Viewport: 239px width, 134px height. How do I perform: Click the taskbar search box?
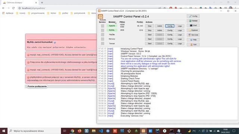[x=34, y=131]
